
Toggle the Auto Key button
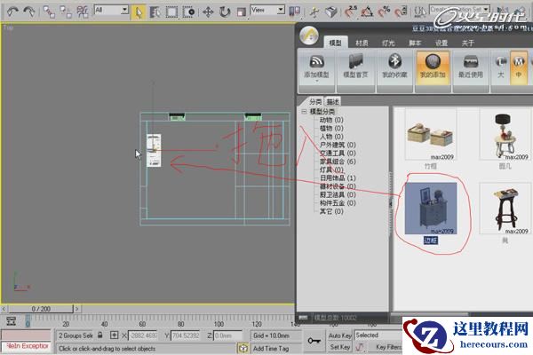coord(339,335)
